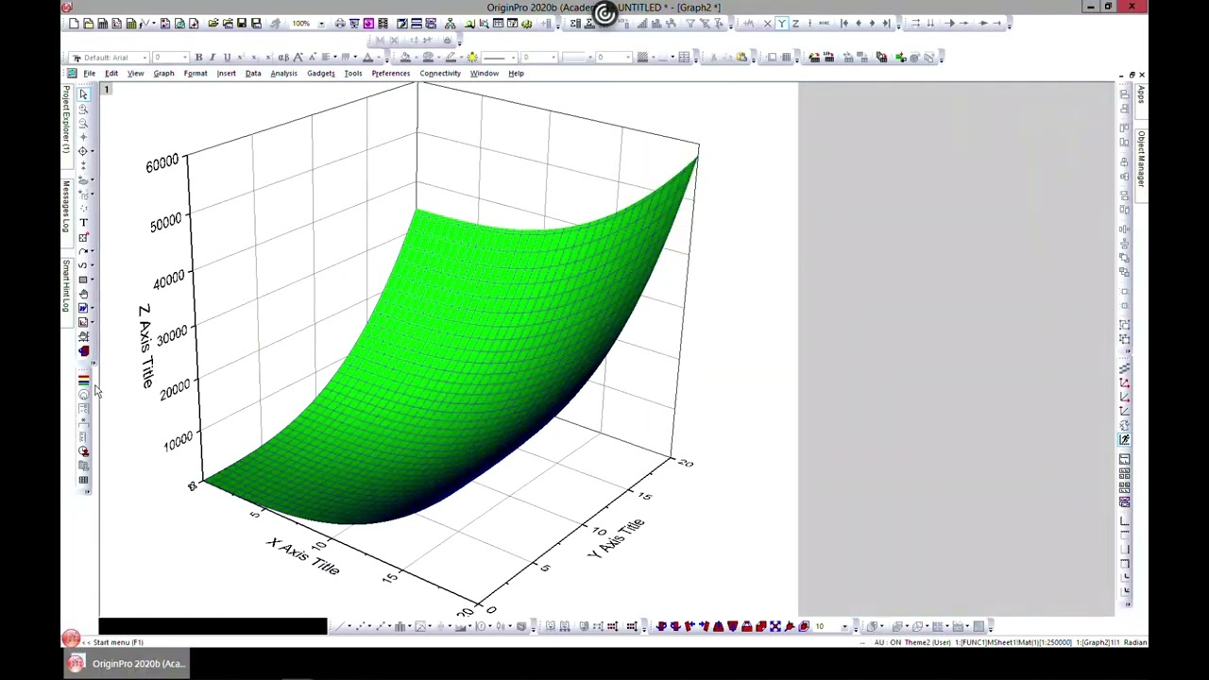The height and width of the screenshot is (680, 1209).
Task: Open the View menu
Action: (x=135, y=74)
